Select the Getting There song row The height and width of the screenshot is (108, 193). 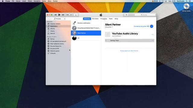click(130, 40)
